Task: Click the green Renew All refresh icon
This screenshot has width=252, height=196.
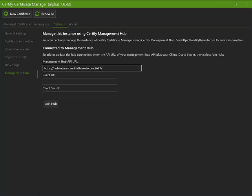Action: (x=37, y=14)
